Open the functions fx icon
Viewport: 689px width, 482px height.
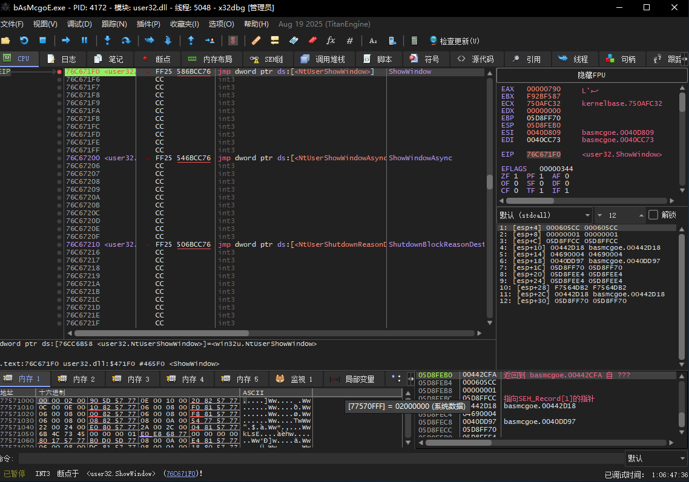(x=331, y=41)
